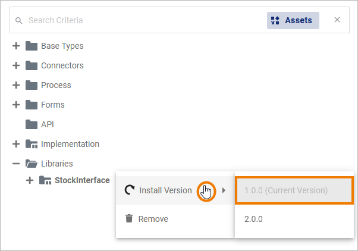Select 1.0.0 (Current Version) entry
Screen dimensions: 358x251
[x=286, y=190]
